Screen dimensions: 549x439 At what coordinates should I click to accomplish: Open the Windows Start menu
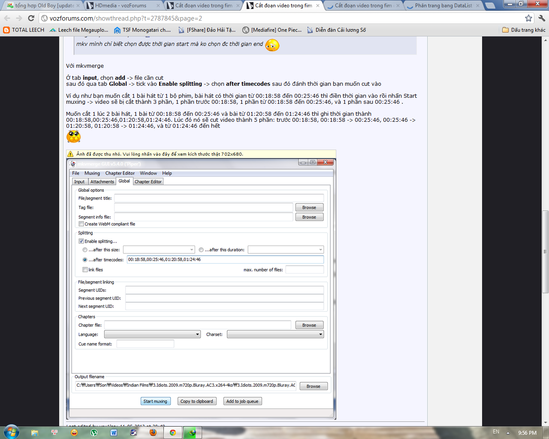[x=12, y=432]
